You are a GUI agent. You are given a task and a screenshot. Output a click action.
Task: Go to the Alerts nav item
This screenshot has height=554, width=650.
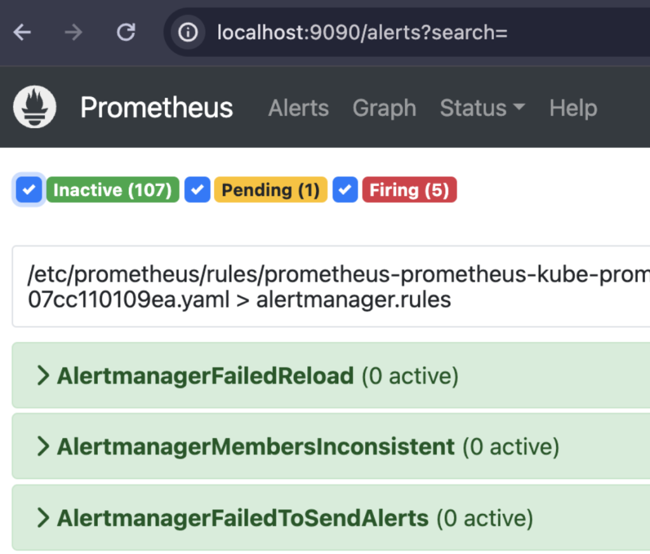298,108
